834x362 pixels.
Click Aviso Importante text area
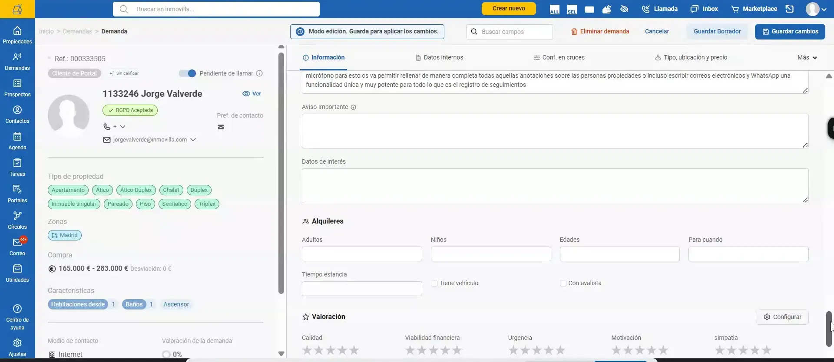coord(555,131)
